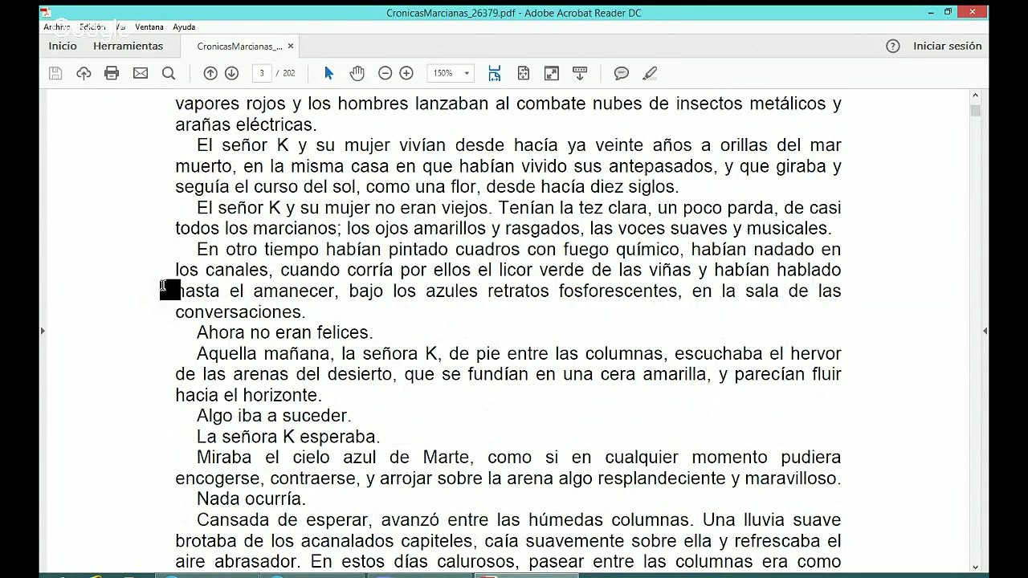Go to next page arrow

point(231,73)
